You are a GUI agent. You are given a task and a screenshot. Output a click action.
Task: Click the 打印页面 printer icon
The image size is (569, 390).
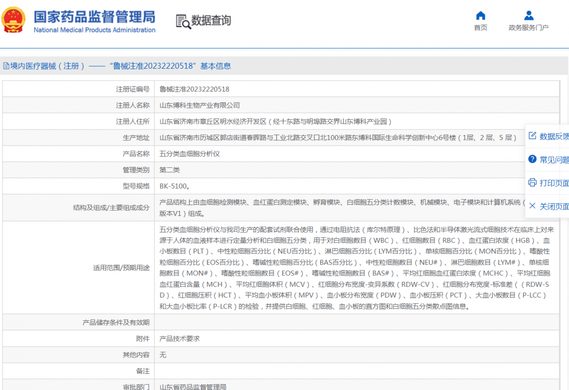532,182
